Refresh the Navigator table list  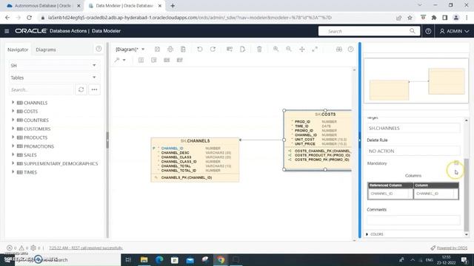[81, 89]
